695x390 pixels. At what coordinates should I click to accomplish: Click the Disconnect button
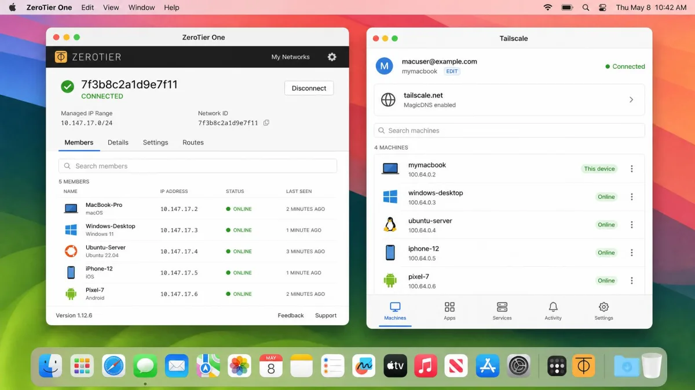pos(309,88)
